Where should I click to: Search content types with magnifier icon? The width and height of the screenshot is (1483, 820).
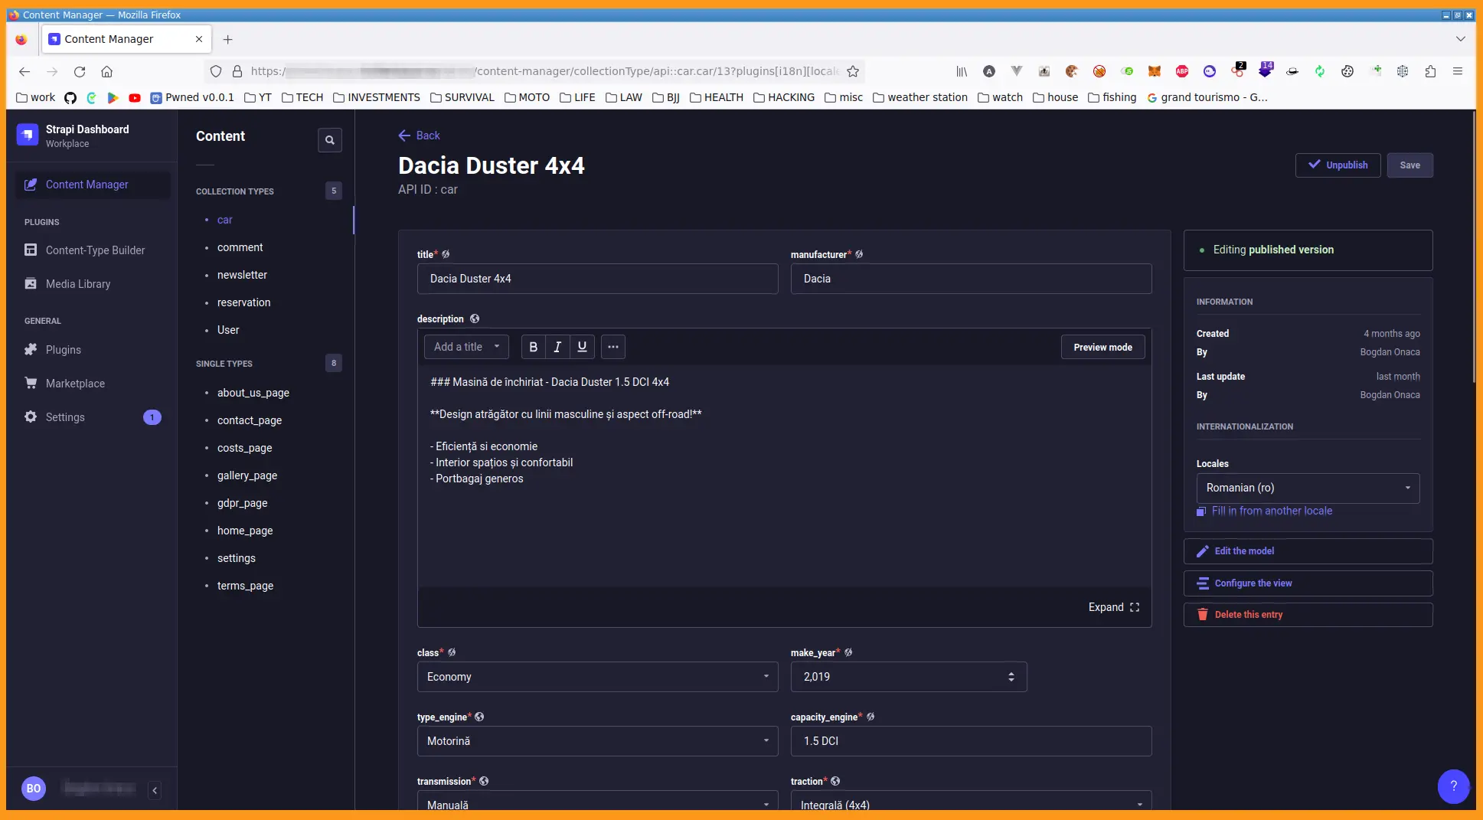click(329, 140)
